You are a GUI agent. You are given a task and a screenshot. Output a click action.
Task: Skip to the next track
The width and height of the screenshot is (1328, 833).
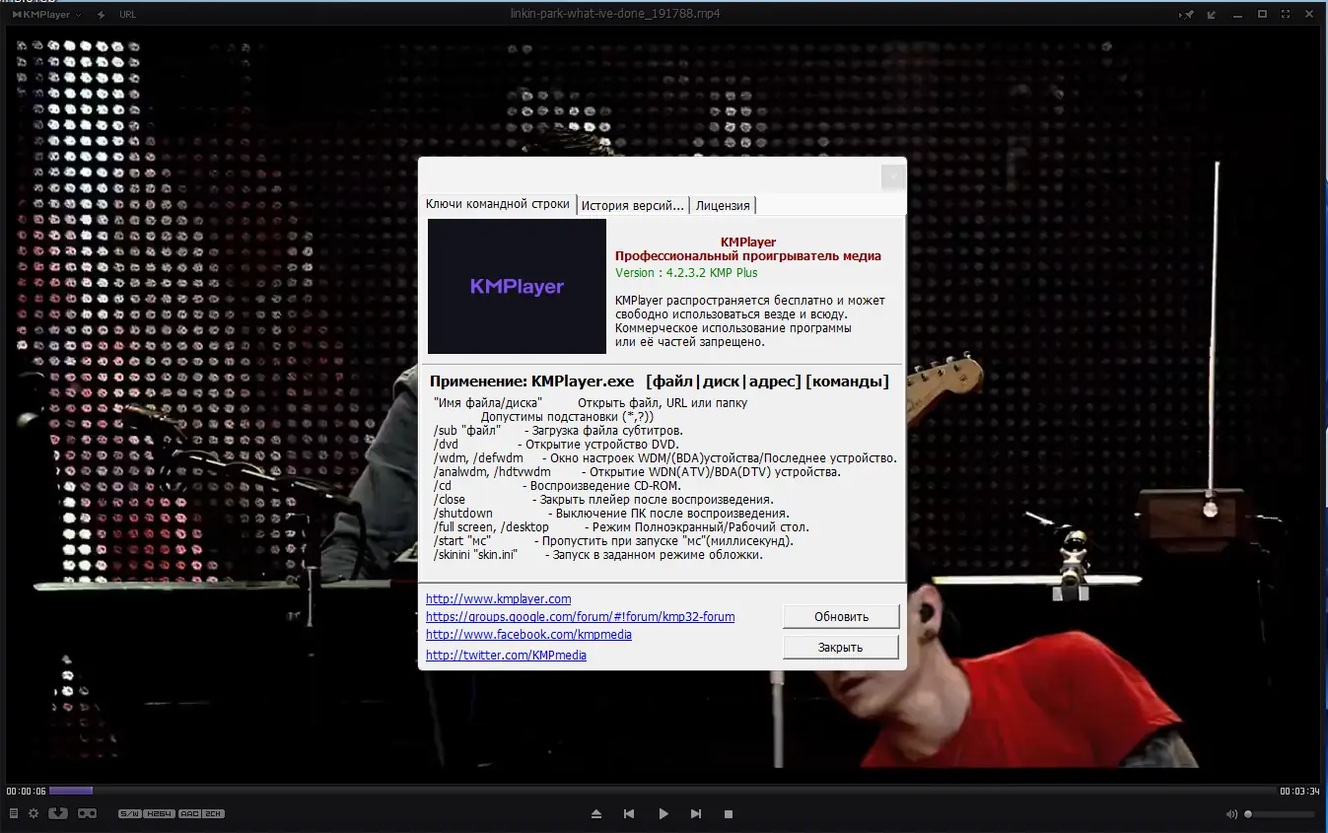tap(696, 814)
